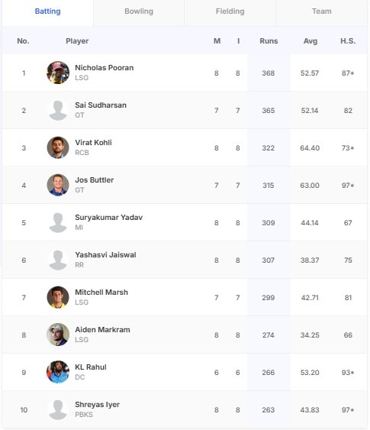Sort table by Avg column header
This screenshot has height=430, width=370.
(x=310, y=41)
